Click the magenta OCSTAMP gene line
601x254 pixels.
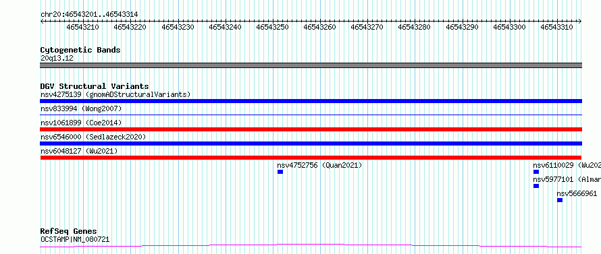311,245
